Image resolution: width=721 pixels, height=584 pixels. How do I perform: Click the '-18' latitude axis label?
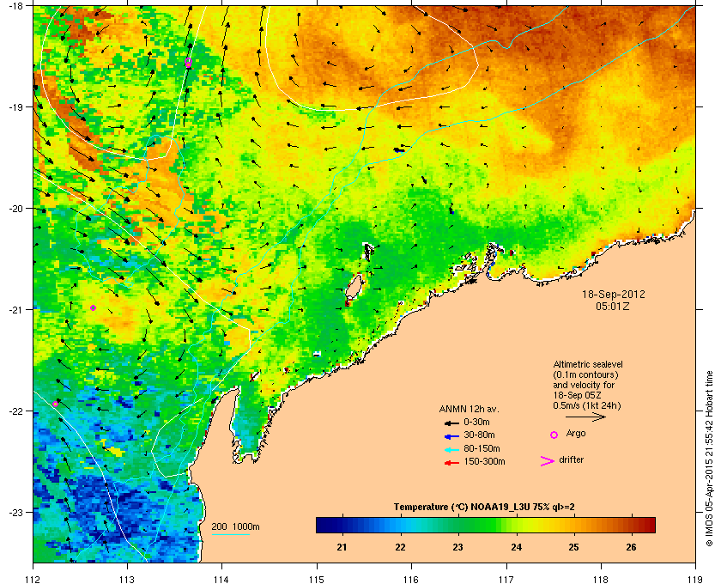[x=15, y=6]
